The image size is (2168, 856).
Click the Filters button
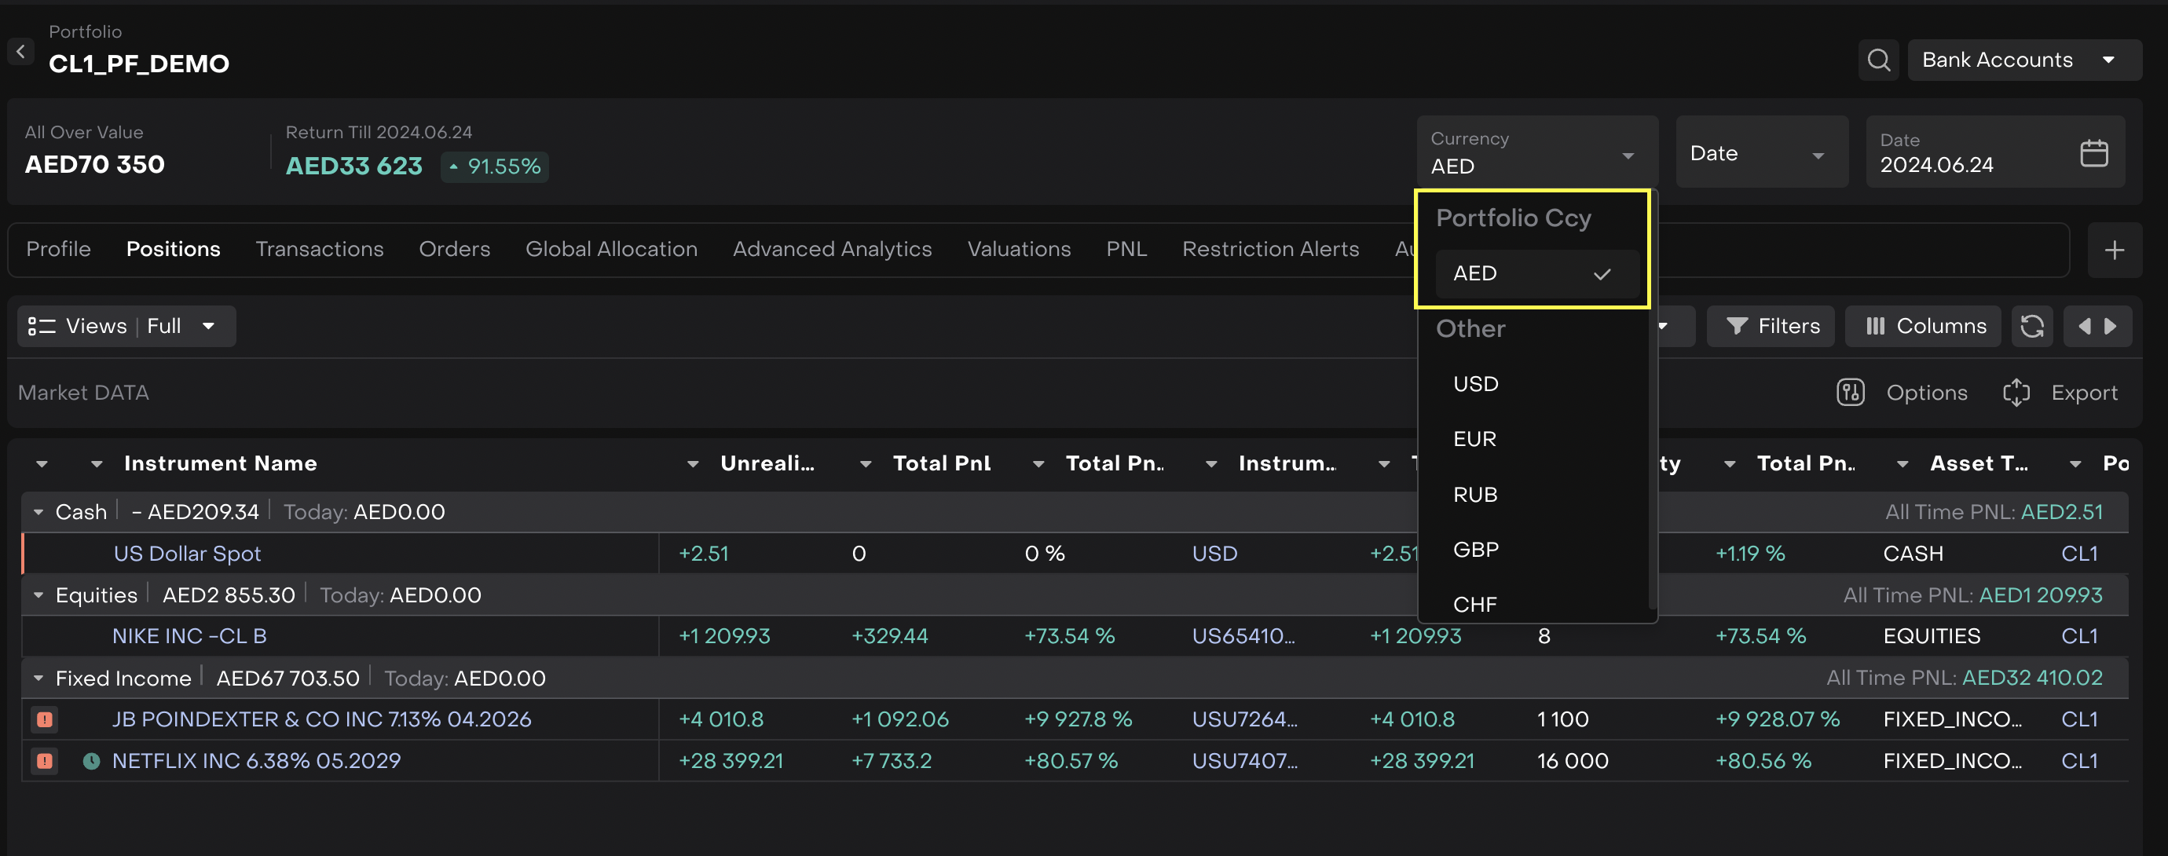pos(1771,327)
